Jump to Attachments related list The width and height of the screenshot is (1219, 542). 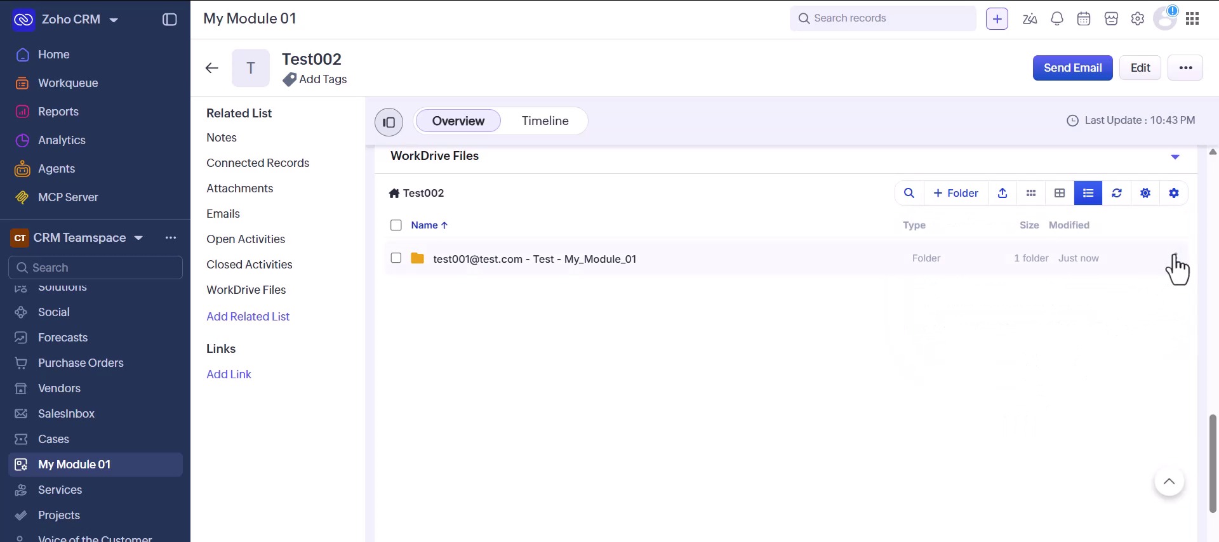239,188
